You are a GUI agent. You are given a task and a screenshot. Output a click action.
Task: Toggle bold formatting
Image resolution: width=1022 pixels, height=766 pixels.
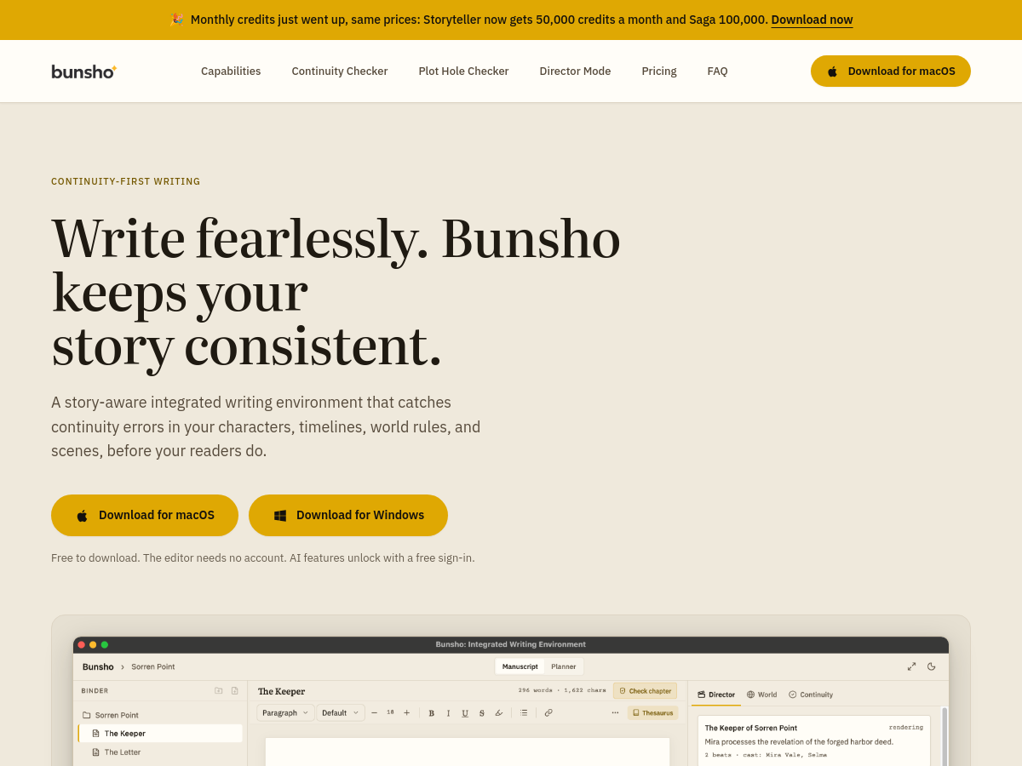pos(432,712)
